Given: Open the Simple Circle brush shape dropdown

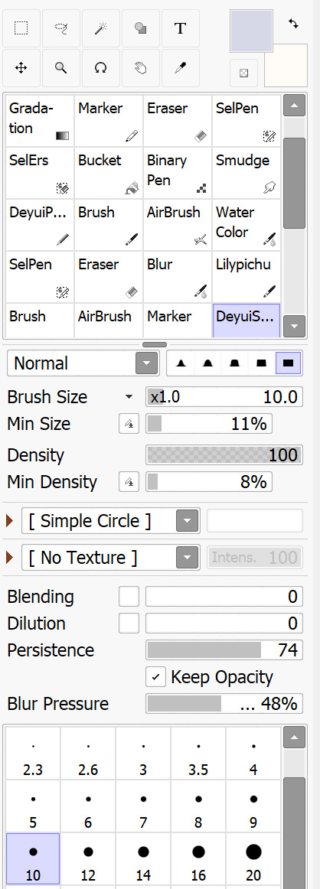Looking at the screenshot, I should 111,520.
